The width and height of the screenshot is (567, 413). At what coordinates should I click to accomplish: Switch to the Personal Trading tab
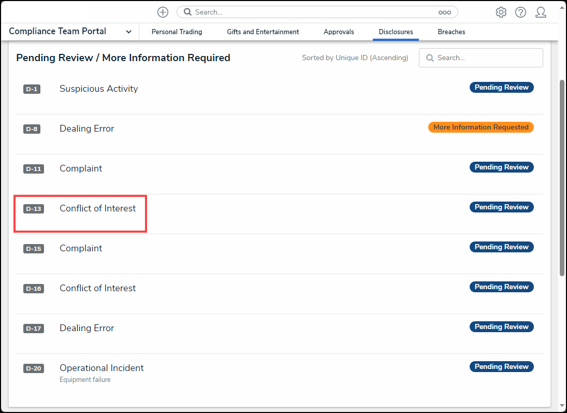click(177, 32)
